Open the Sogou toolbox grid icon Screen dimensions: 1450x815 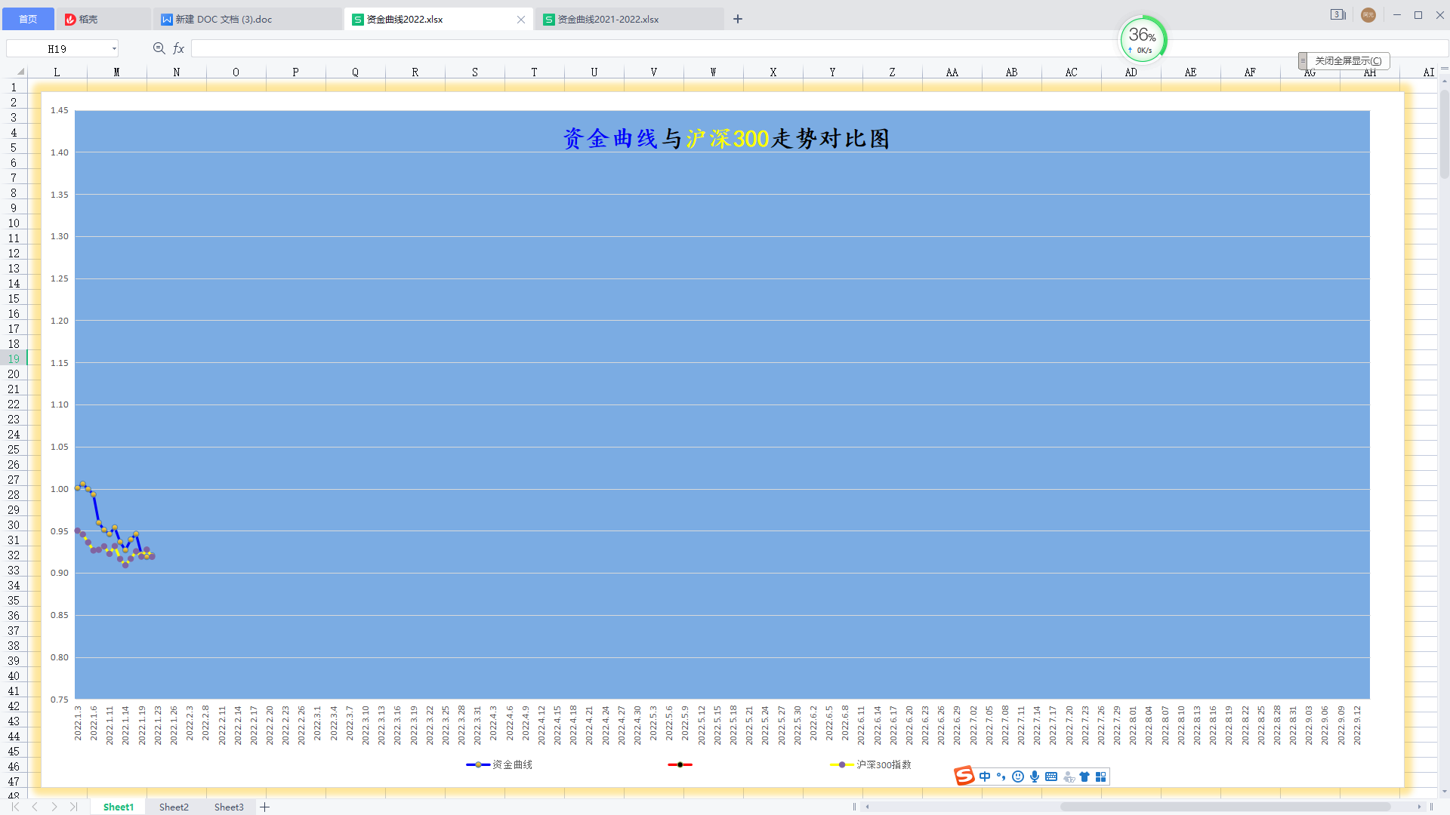pos(1101,777)
